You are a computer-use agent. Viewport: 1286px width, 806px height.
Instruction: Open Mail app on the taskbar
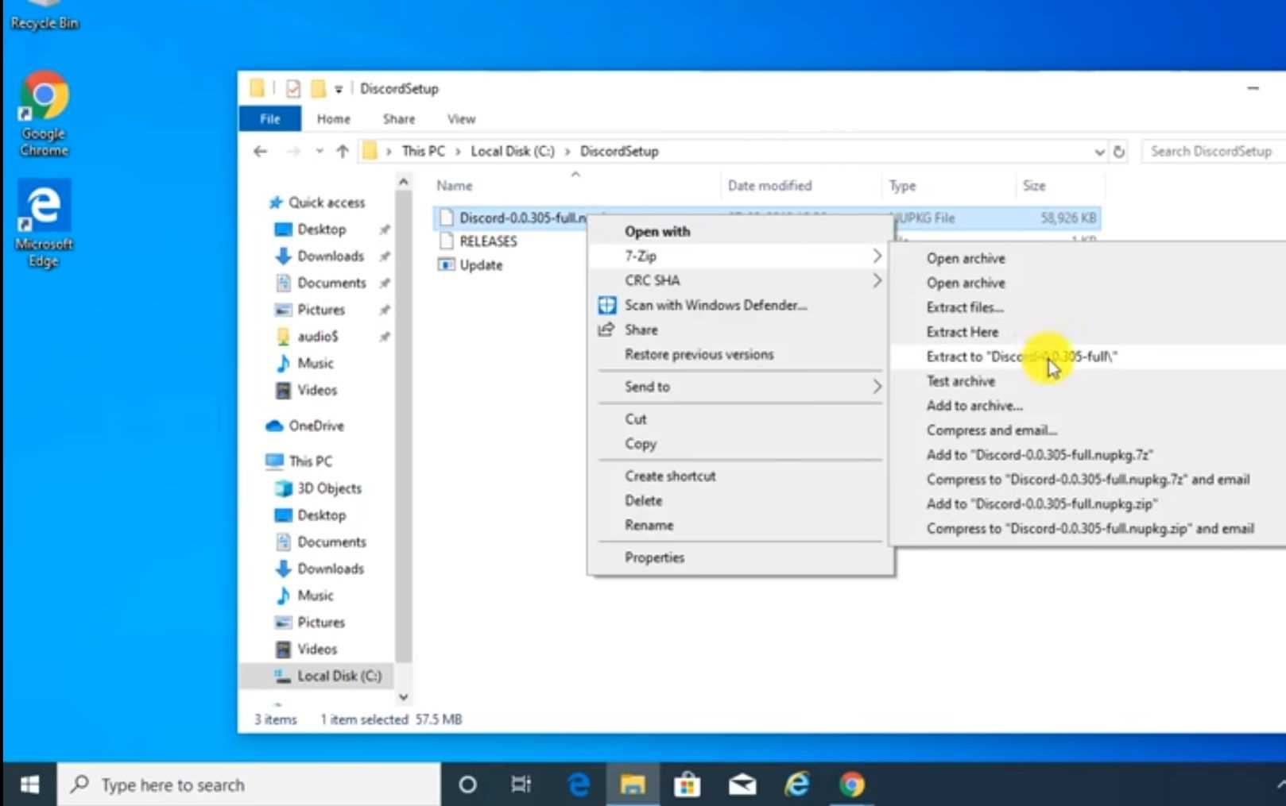pyautogui.click(x=742, y=785)
